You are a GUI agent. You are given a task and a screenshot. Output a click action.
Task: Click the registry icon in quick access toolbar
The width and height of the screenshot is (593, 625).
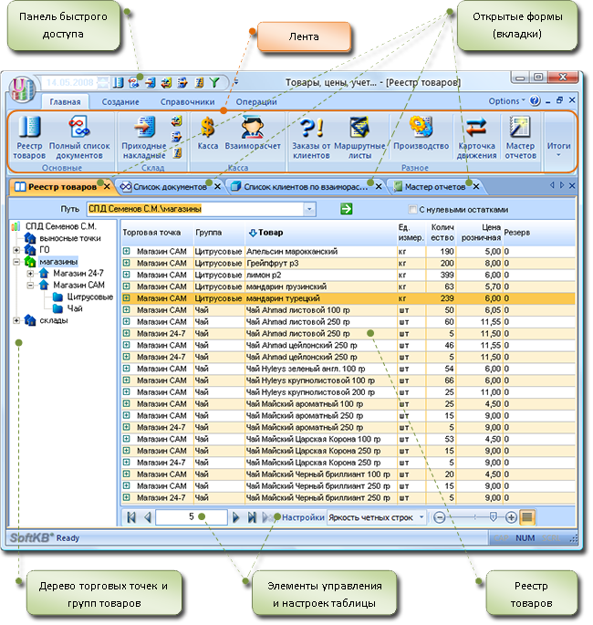(118, 82)
